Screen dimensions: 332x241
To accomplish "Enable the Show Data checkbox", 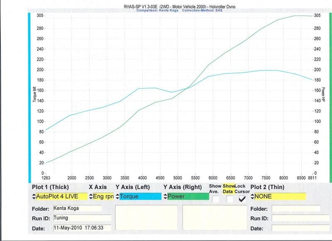I will point(230,199).
